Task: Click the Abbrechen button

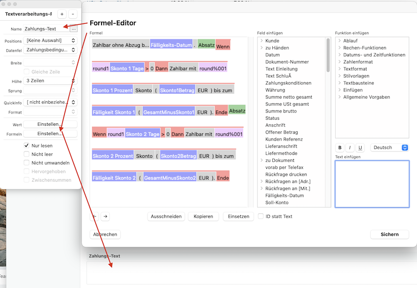Action: (105, 234)
